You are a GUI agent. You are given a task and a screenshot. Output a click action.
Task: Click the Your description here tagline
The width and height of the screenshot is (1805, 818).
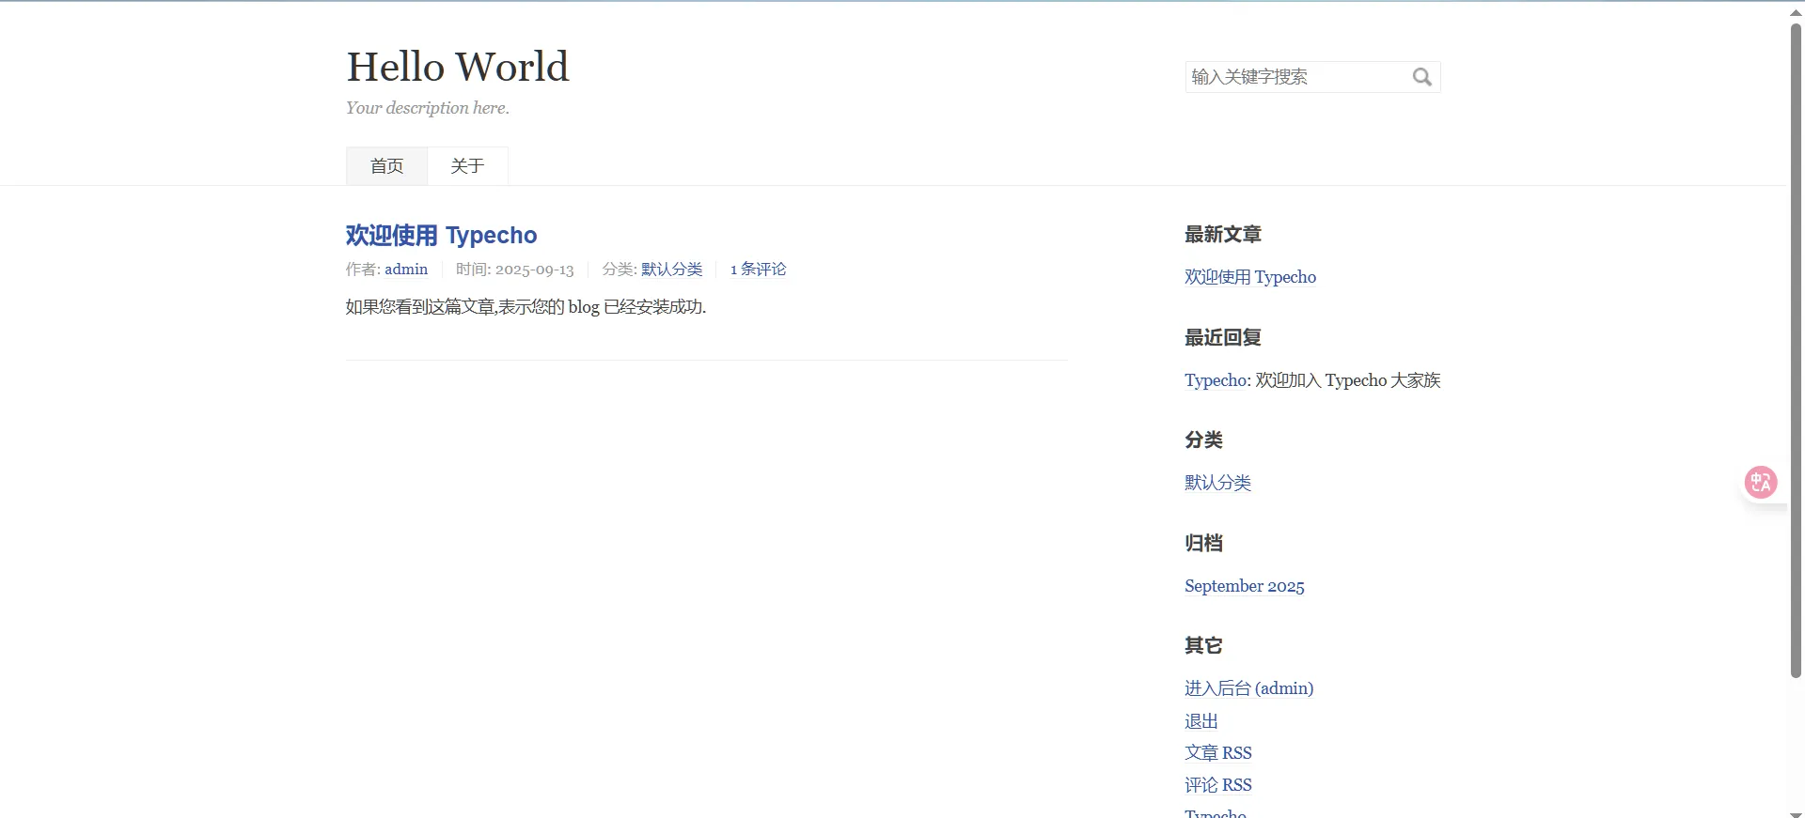428,108
